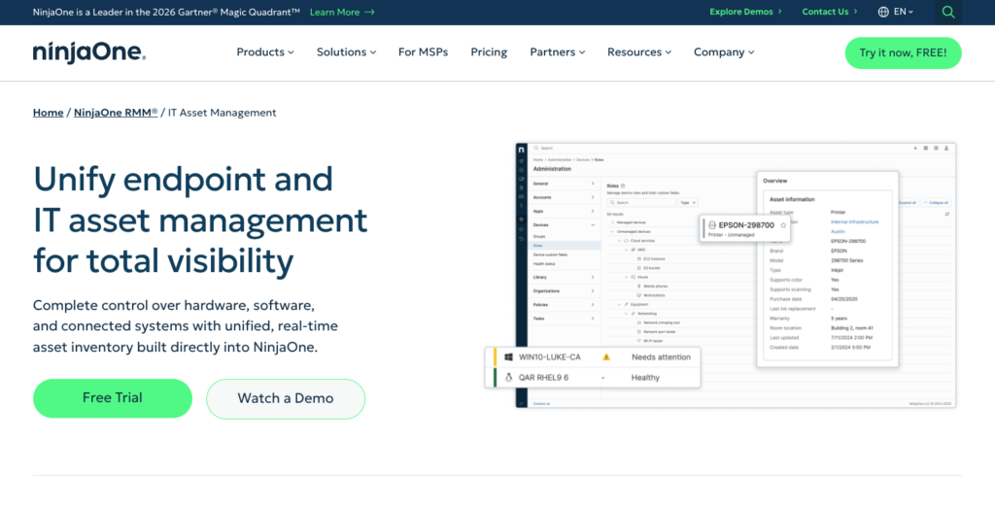This screenshot has height=507, width=995.
Task: Open the Company menu
Action: click(x=724, y=52)
